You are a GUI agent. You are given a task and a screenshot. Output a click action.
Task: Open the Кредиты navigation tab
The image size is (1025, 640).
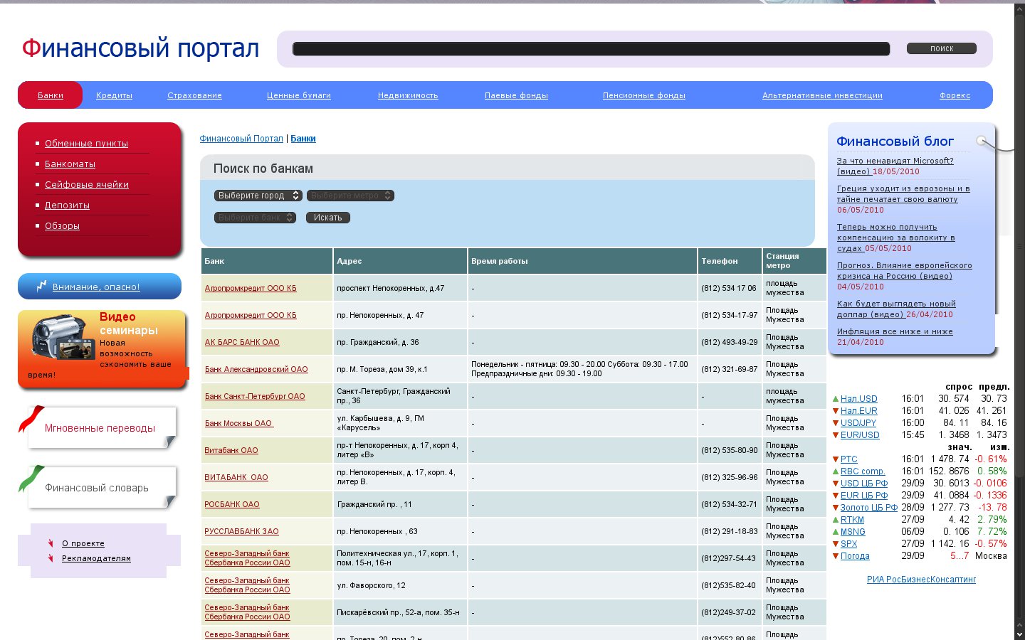point(114,95)
